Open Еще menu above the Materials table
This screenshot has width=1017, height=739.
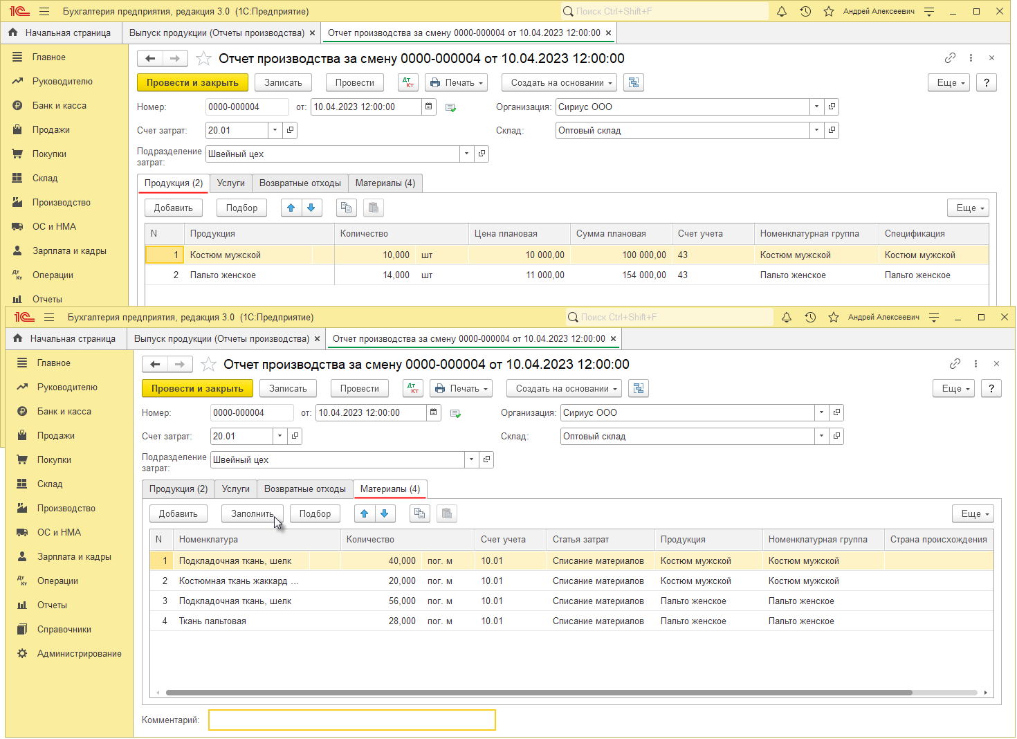973,513
